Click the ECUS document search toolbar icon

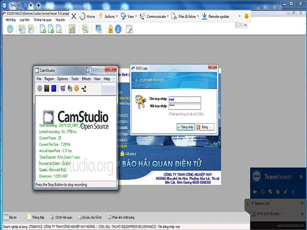[x=59, y=29]
